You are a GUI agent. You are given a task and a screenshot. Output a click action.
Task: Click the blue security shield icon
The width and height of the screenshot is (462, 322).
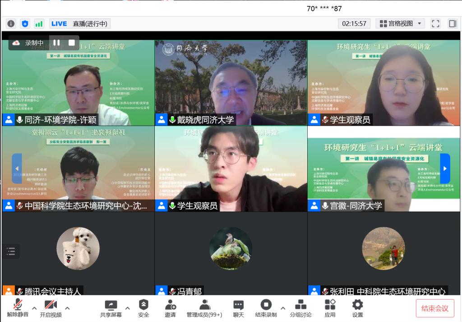25,24
